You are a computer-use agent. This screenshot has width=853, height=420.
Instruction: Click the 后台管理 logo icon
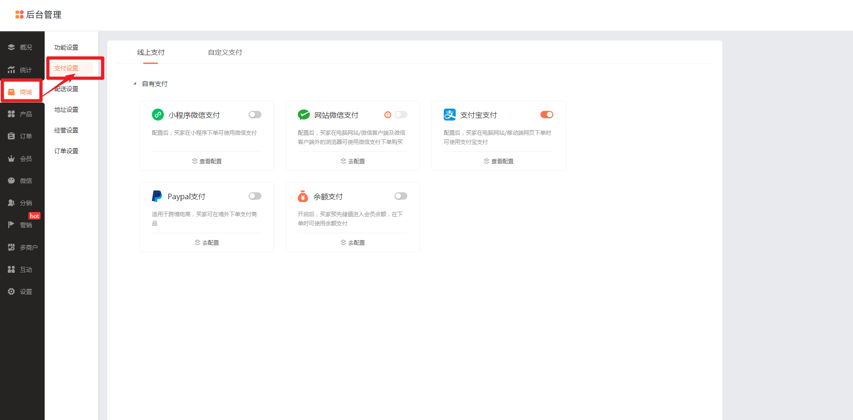pos(19,14)
